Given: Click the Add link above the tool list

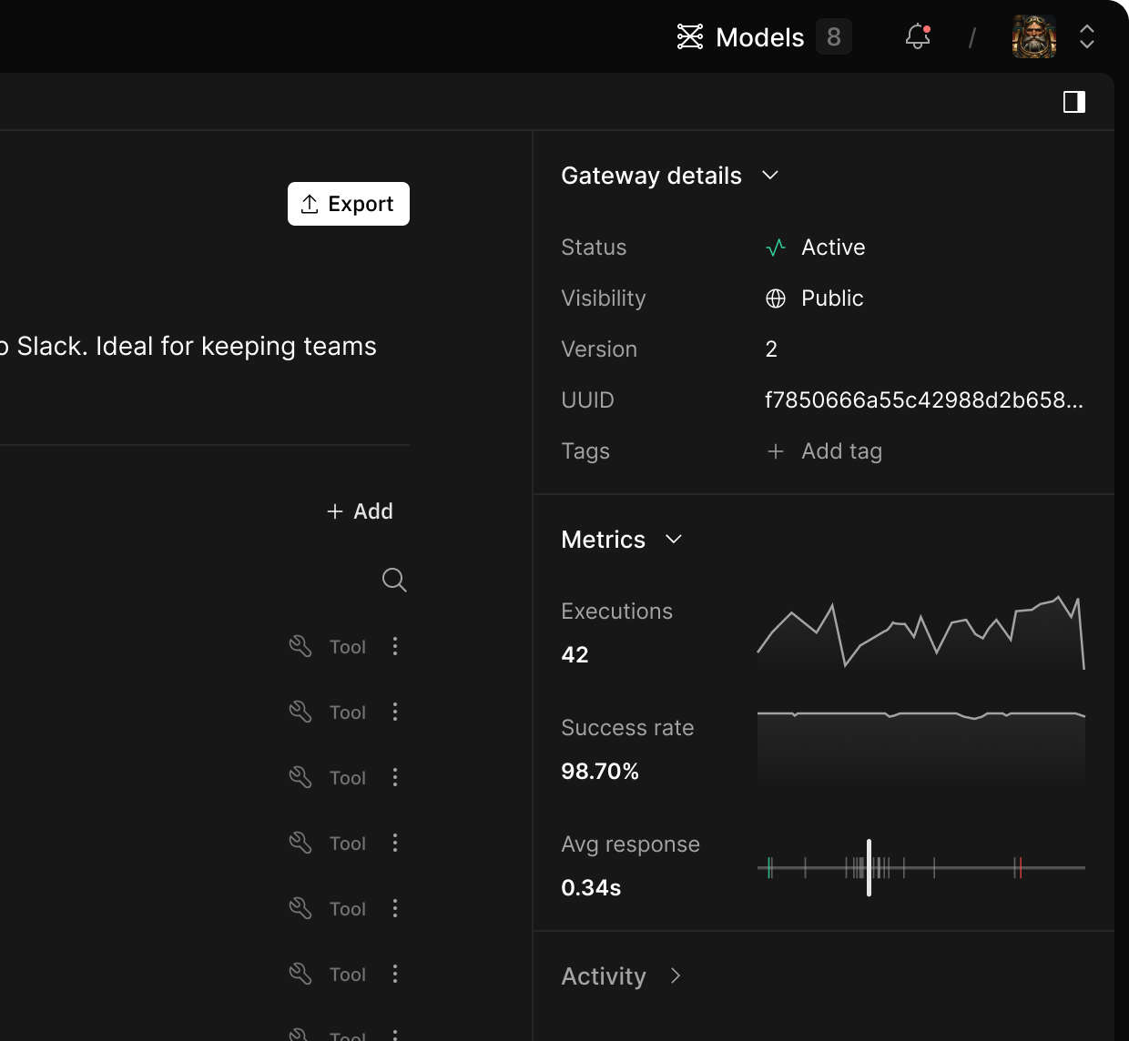Looking at the screenshot, I should tap(361, 511).
